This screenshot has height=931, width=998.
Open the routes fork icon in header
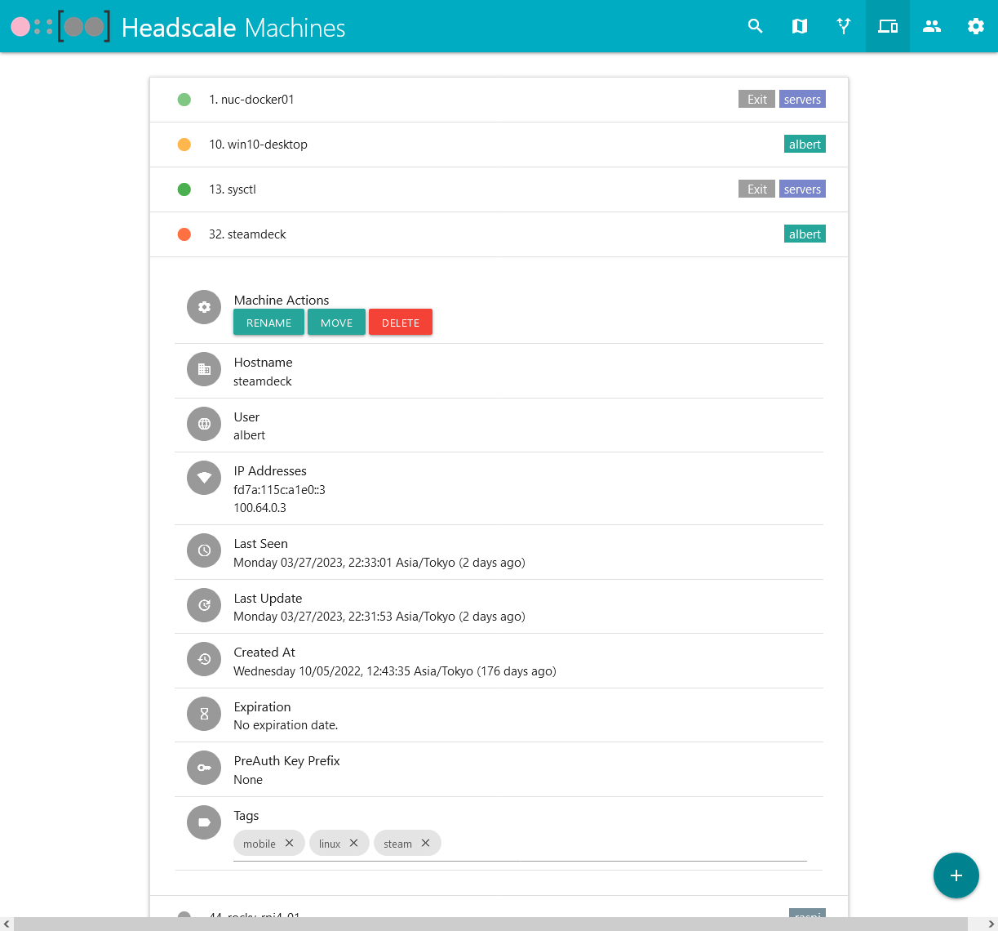tap(844, 26)
